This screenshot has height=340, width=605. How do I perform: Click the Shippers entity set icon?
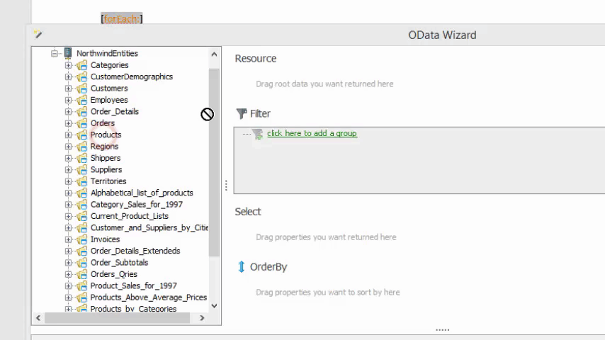coord(81,158)
